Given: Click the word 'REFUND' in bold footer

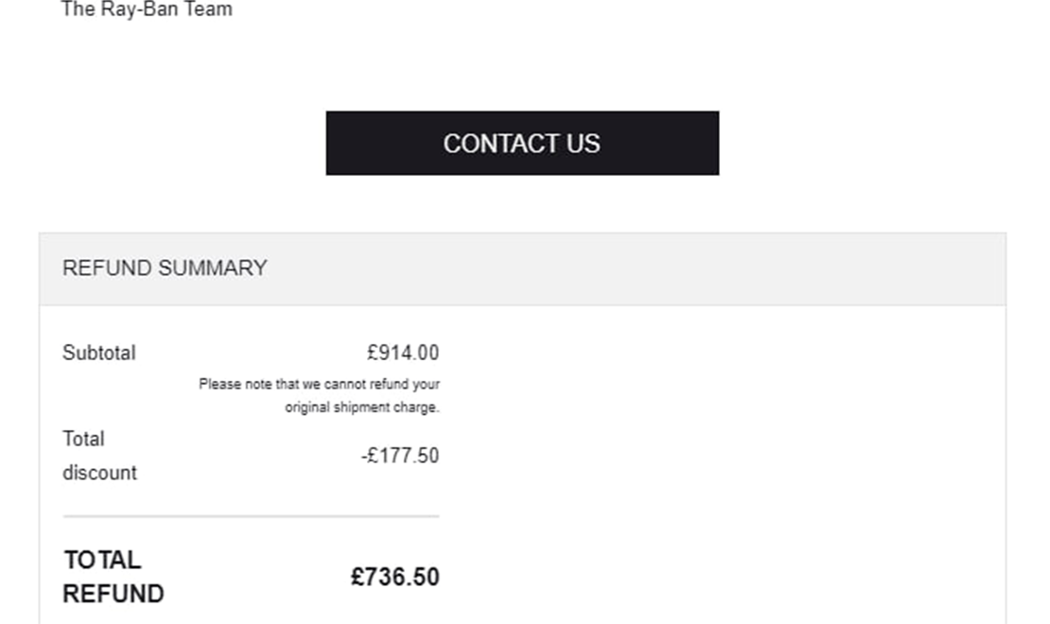Looking at the screenshot, I should (x=113, y=594).
